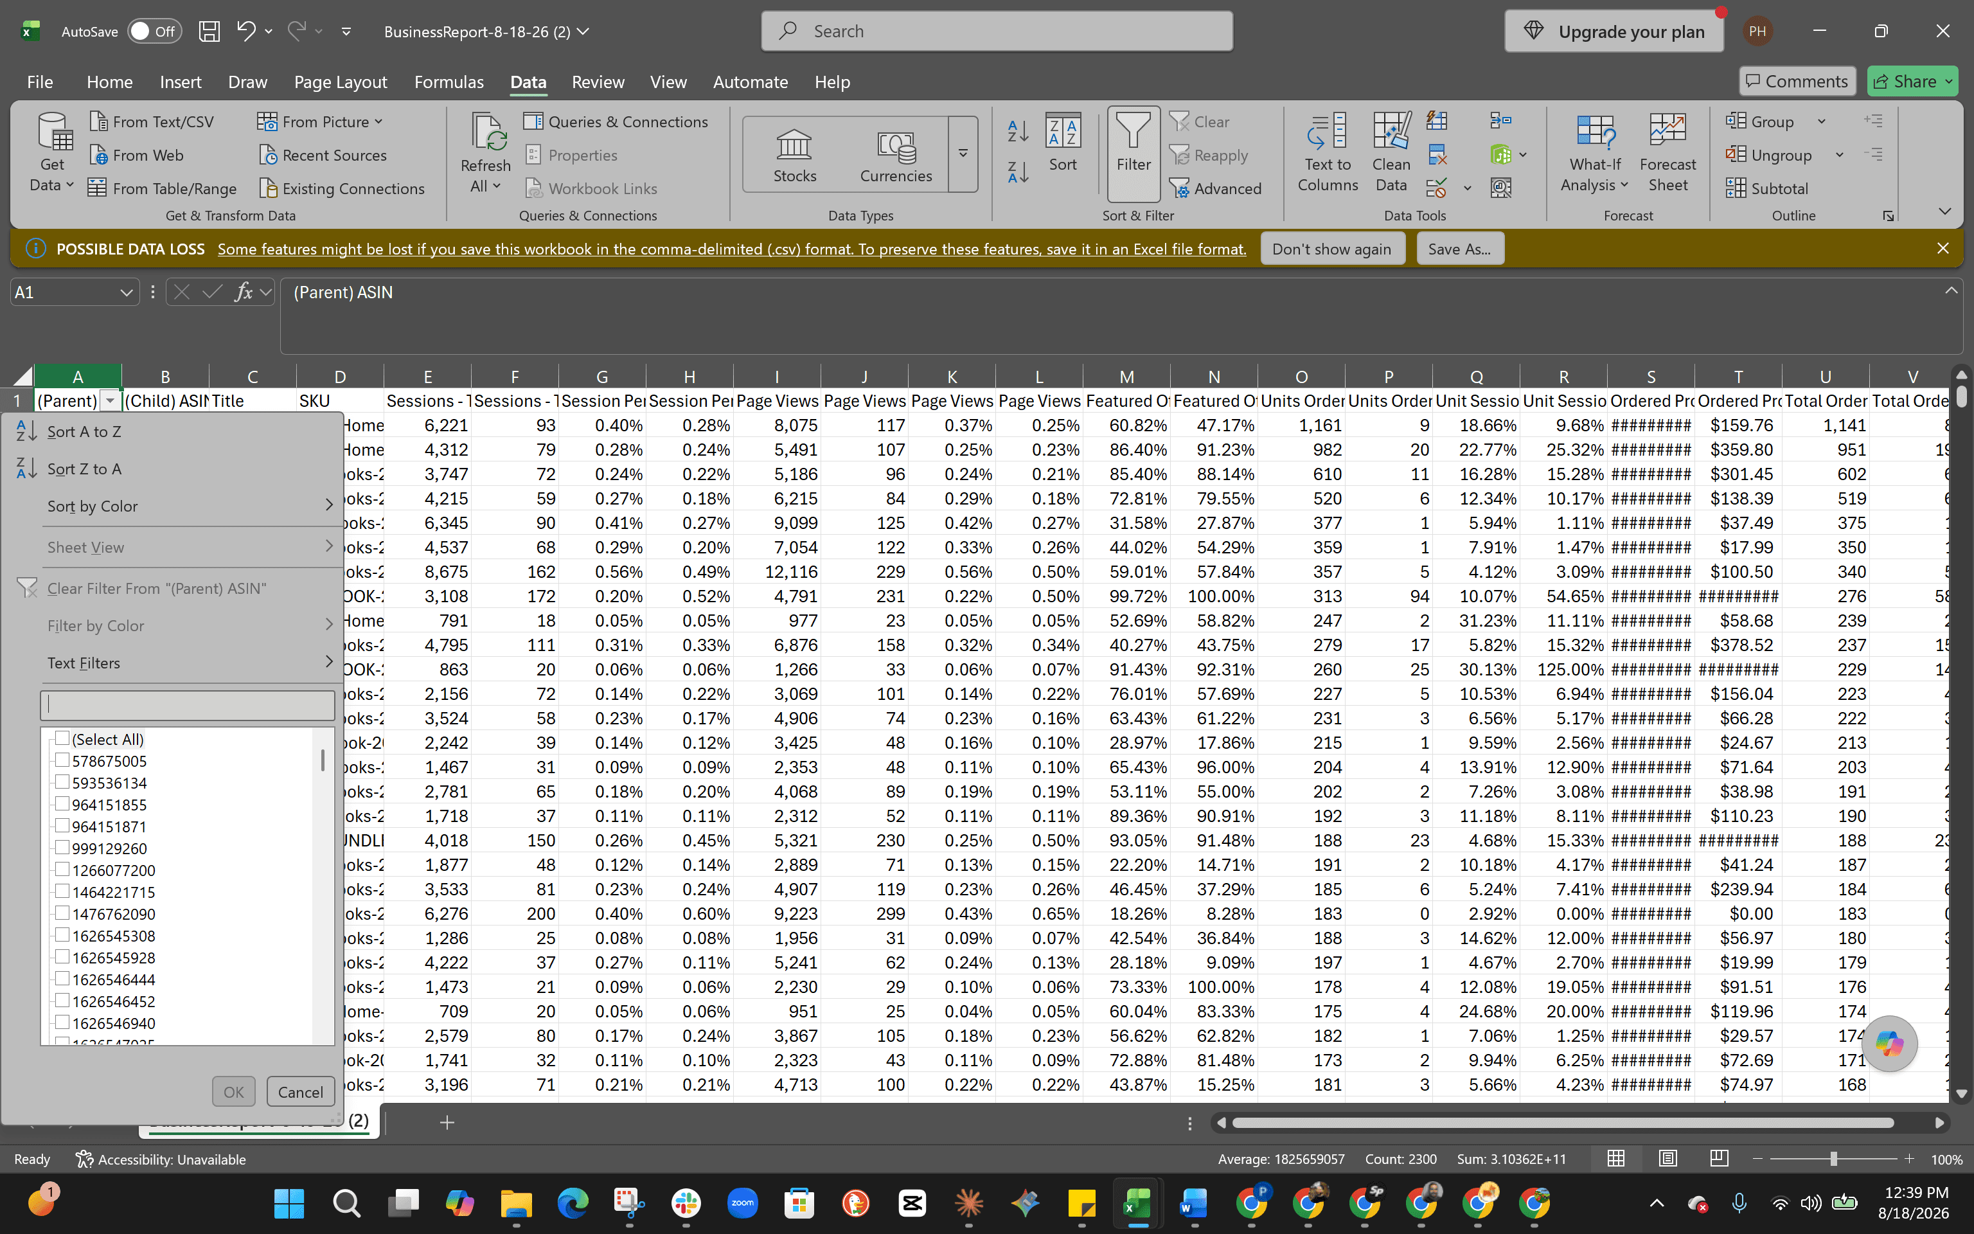
Task: Expand the Name Box dropdown
Action: pos(125,292)
